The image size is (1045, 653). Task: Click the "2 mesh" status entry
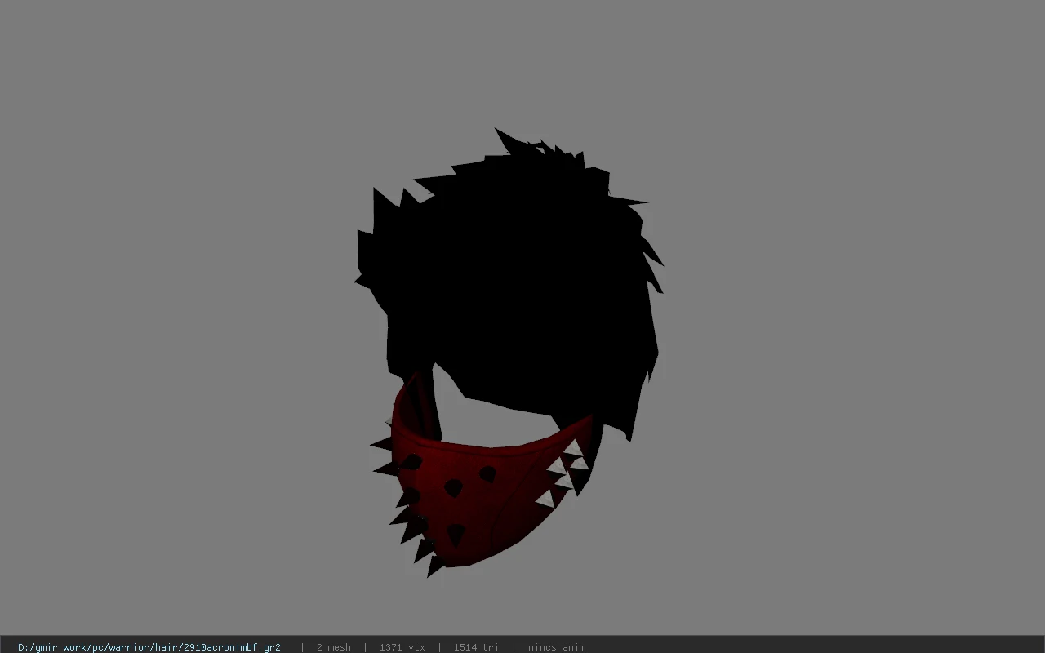pyautogui.click(x=333, y=647)
